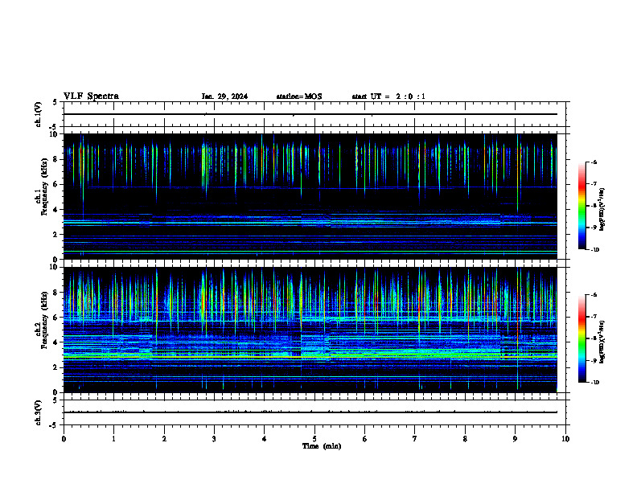
Task: Click the "ch.3(V)" axis label at bottom
Action: (x=39, y=412)
